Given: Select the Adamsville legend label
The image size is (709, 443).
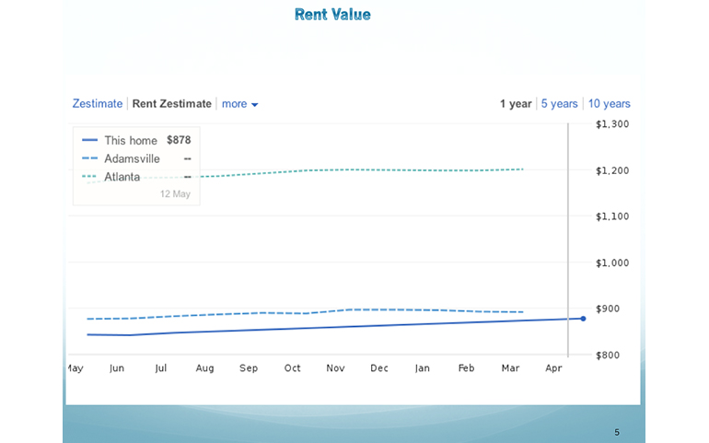Looking at the screenshot, I should (x=132, y=158).
